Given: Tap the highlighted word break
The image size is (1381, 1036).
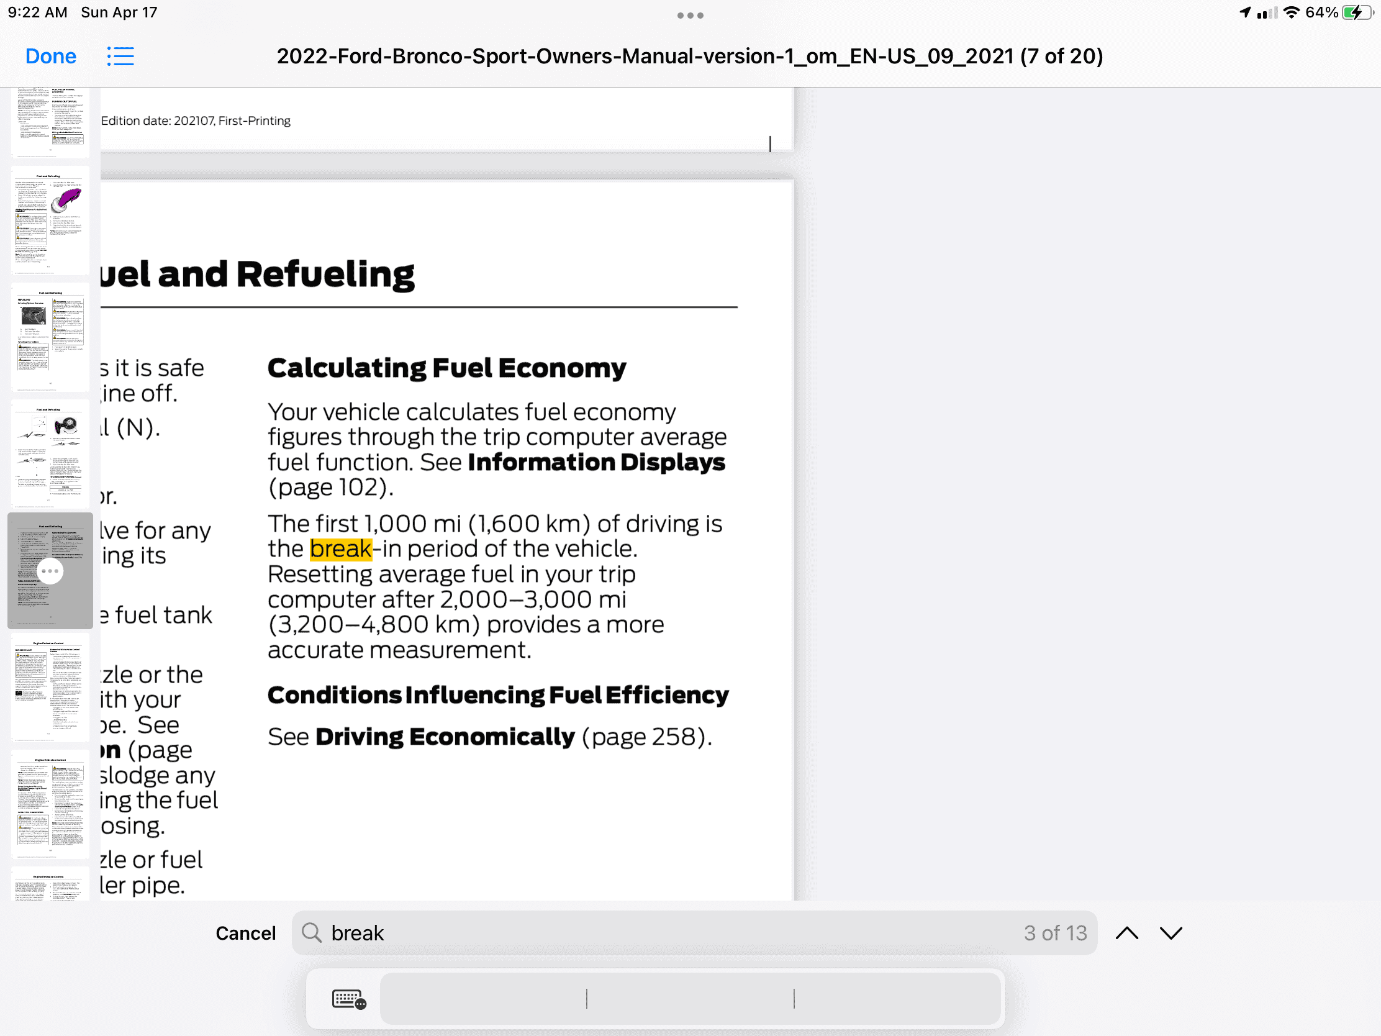Looking at the screenshot, I should pyautogui.click(x=340, y=549).
